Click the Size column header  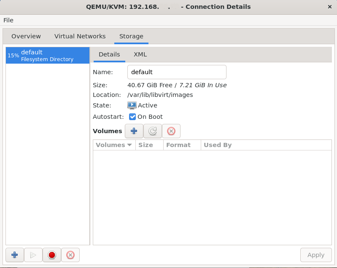point(146,145)
